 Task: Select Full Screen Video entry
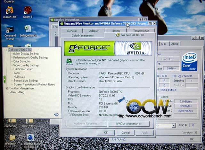click(x=23, y=69)
